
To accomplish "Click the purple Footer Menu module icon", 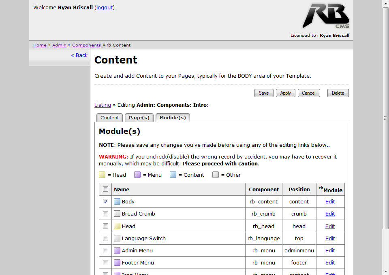I will (117, 263).
